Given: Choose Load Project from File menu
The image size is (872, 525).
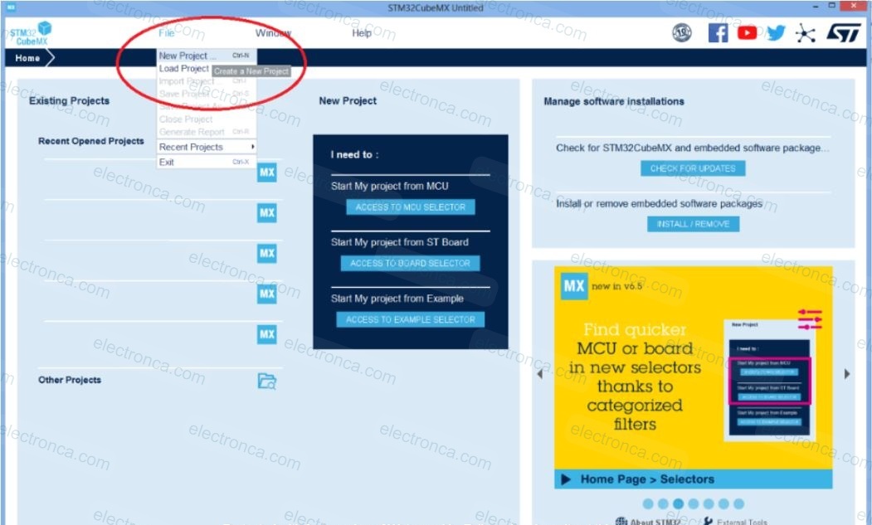Looking at the screenshot, I should [183, 69].
